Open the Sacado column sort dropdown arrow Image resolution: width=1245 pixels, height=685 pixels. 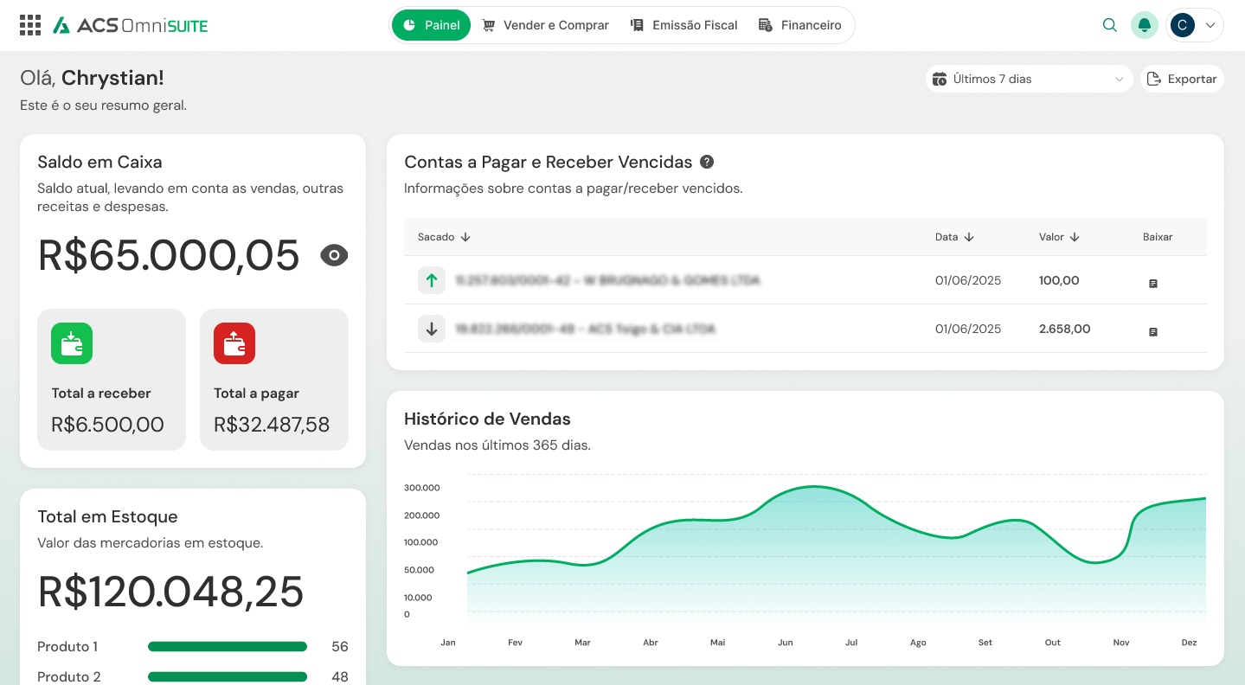467,236
